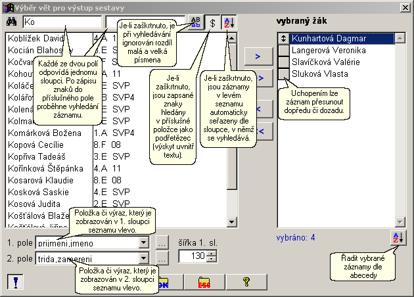Close the Výběr vět dialog window
The width and height of the screenshot is (414, 297).
tap(405, 8)
